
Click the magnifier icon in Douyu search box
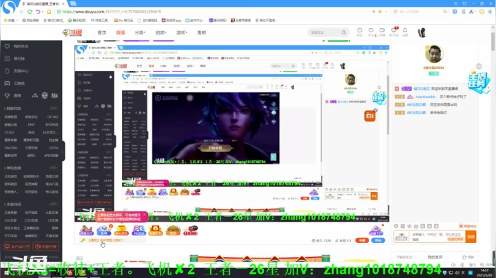coord(344,32)
